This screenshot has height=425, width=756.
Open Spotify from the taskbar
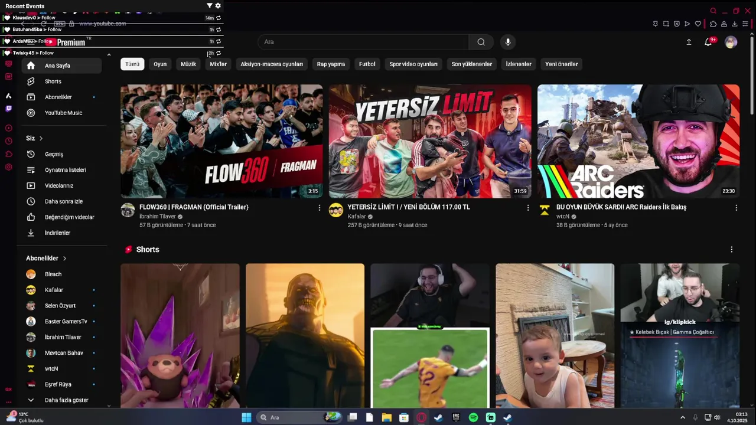tap(473, 417)
